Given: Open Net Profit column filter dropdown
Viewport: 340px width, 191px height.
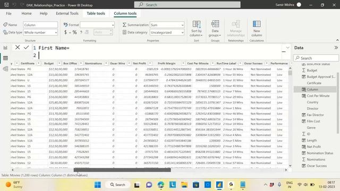Looking at the screenshot, I should pyautogui.click(x=150, y=64).
